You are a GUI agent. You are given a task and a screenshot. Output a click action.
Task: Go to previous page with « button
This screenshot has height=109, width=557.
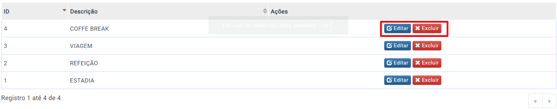click(x=535, y=101)
